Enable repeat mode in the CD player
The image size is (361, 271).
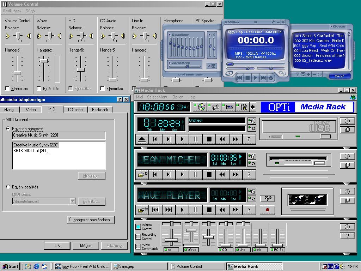click(252, 128)
